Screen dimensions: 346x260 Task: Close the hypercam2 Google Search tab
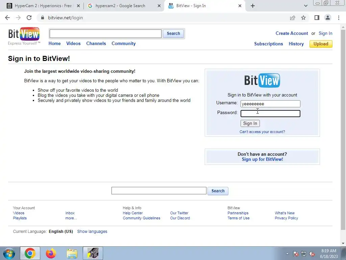point(159,6)
